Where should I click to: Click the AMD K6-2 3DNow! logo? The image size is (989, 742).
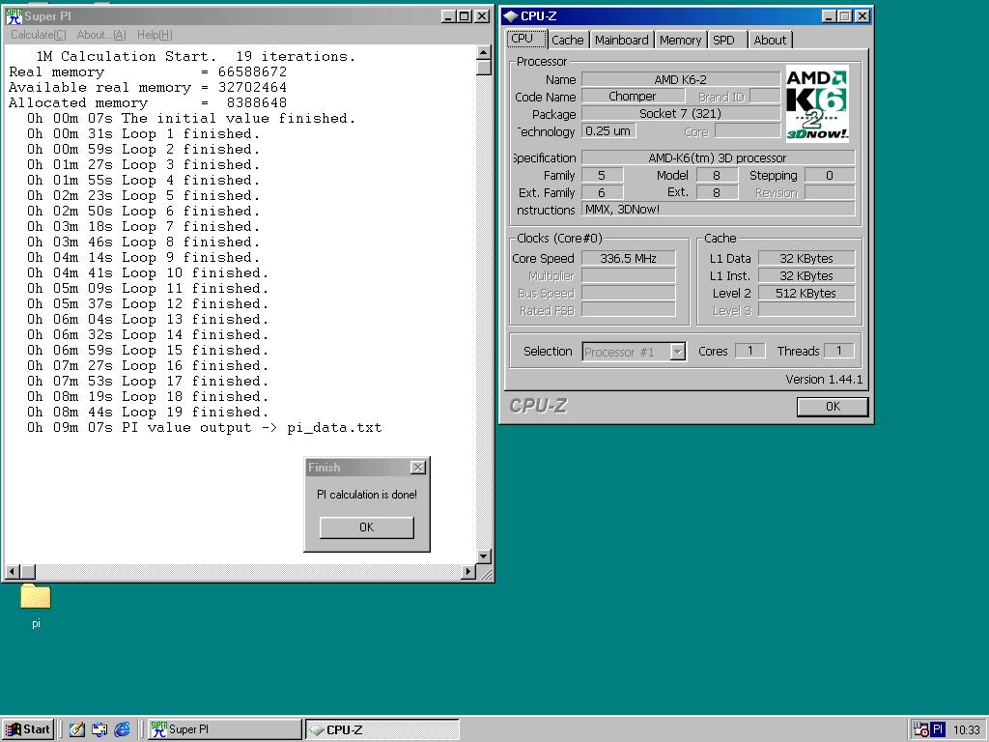(x=817, y=103)
